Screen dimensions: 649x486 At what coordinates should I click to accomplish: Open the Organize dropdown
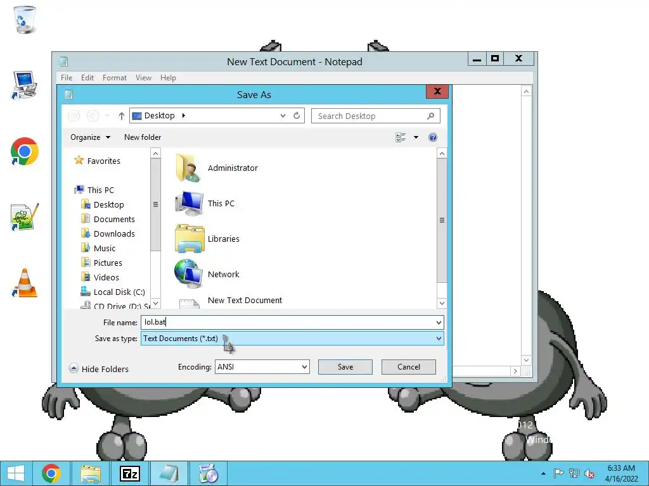90,137
